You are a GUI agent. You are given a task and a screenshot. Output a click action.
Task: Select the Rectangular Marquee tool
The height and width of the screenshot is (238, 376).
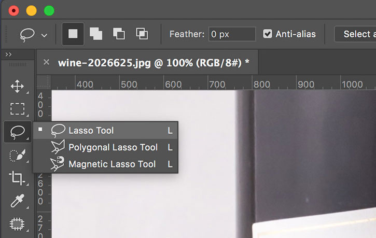pyautogui.click(x=17, y=109)
